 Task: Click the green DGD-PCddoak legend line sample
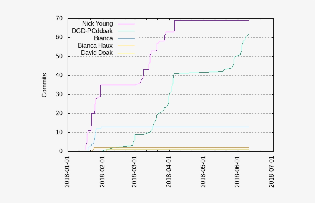[x=126, y=31]
